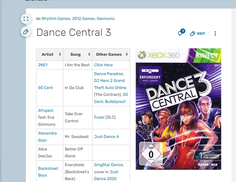Open the 50 Cent artist link
The width and height of the screenshot is (236, 182).
[x=45, y=88]
